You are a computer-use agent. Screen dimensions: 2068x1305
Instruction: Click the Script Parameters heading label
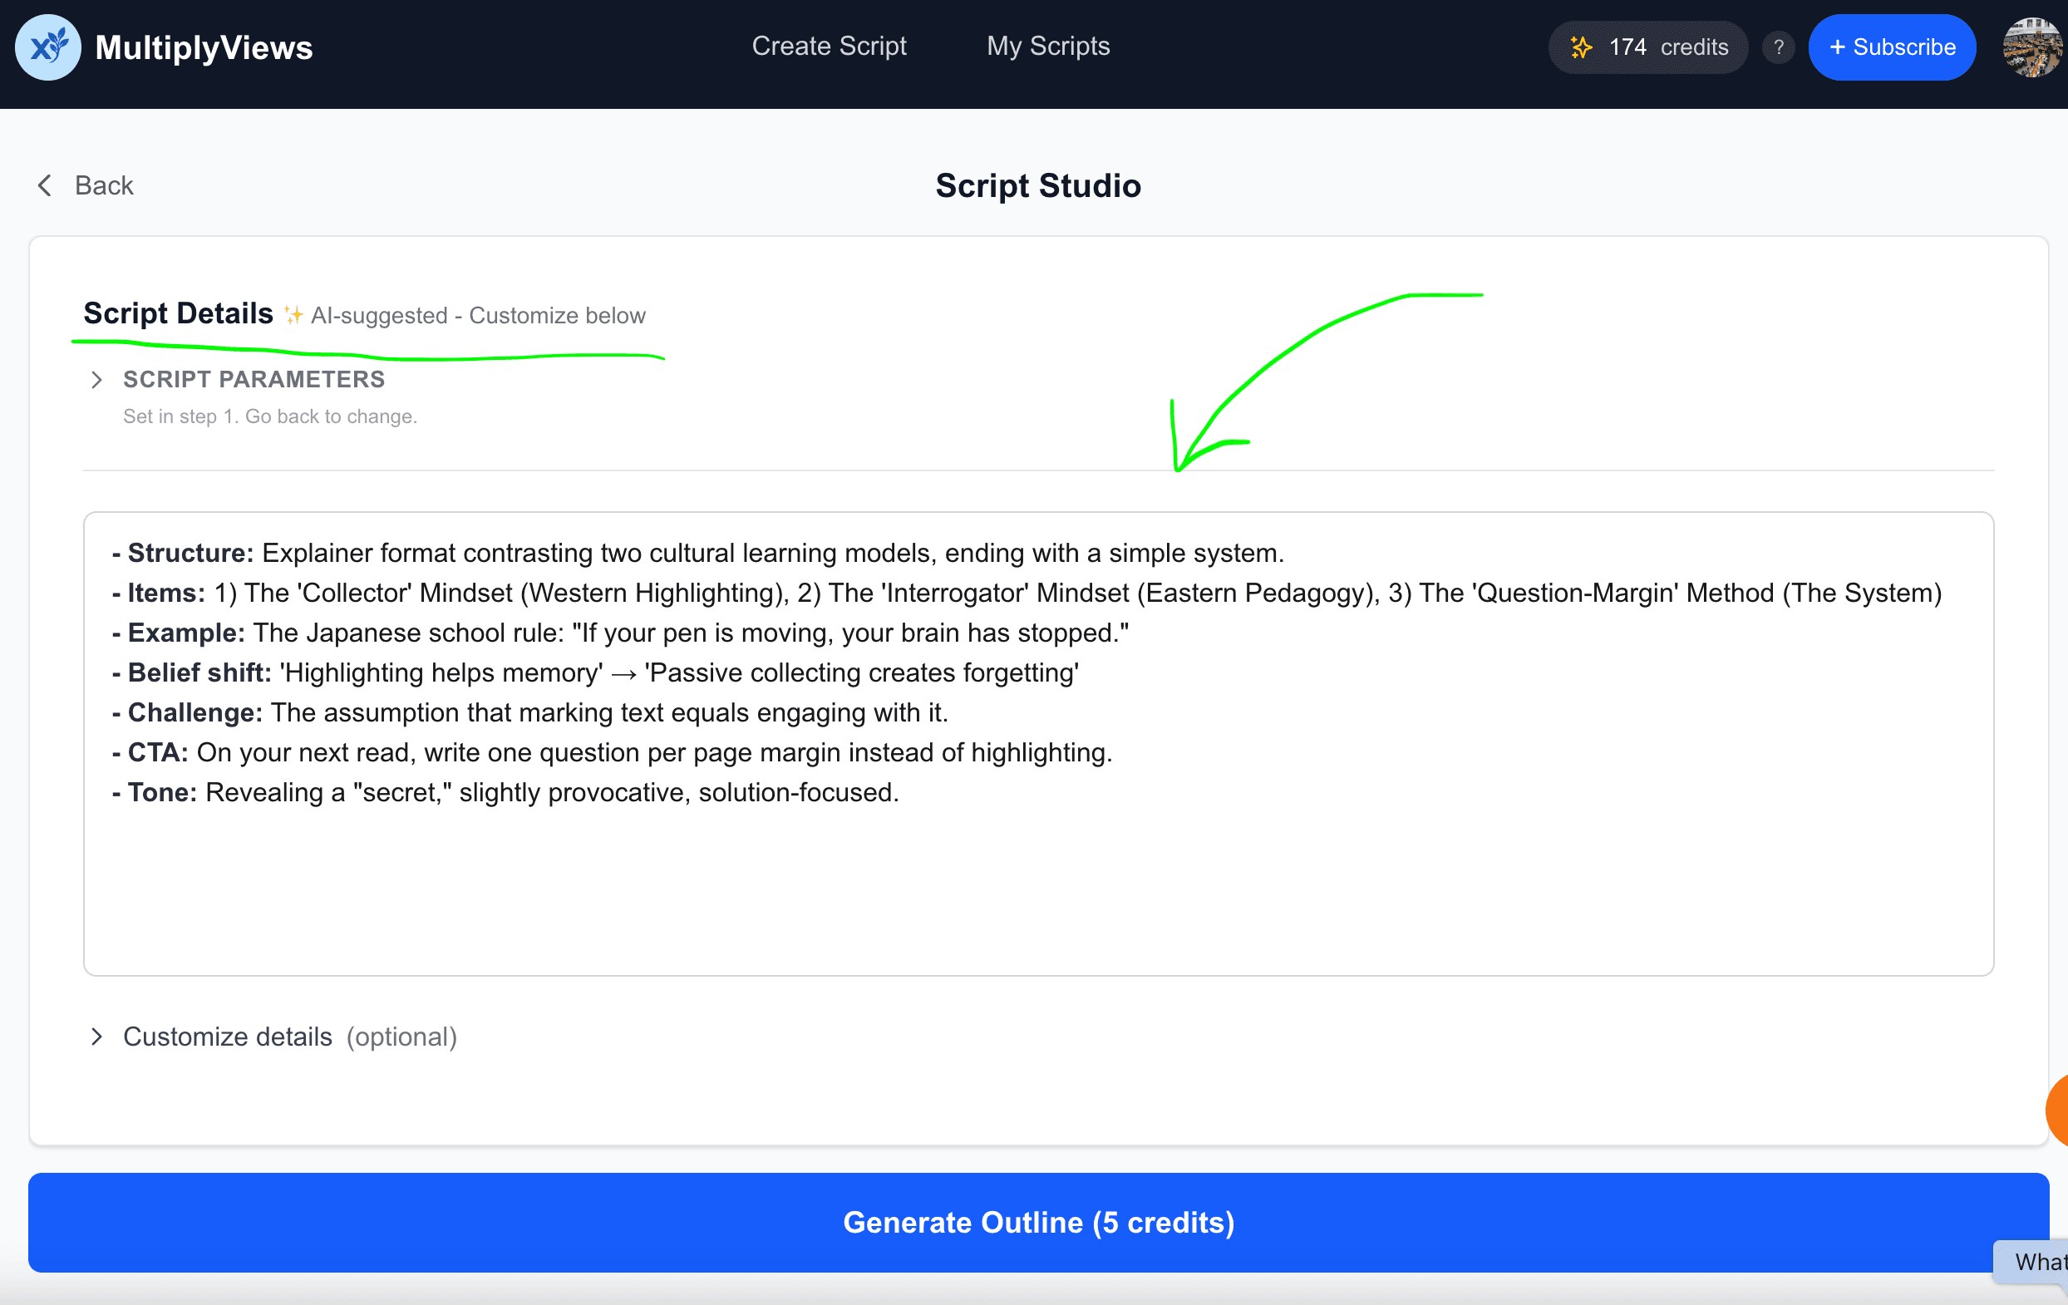254,380
